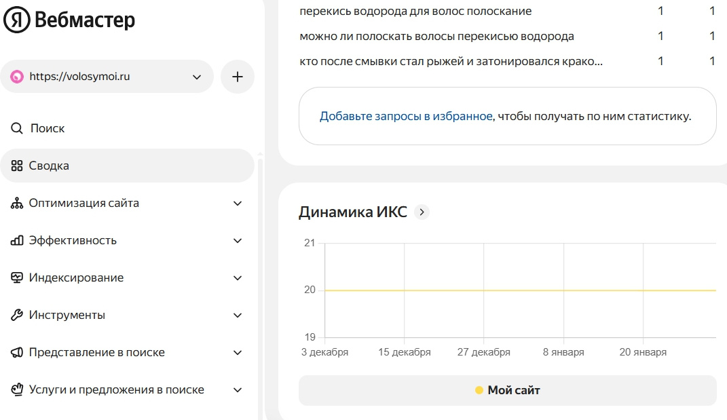Viewport: 727px width, 420px height.
Task: Click the Оптимизация сайта hierarchy icon
Action: 17,203
